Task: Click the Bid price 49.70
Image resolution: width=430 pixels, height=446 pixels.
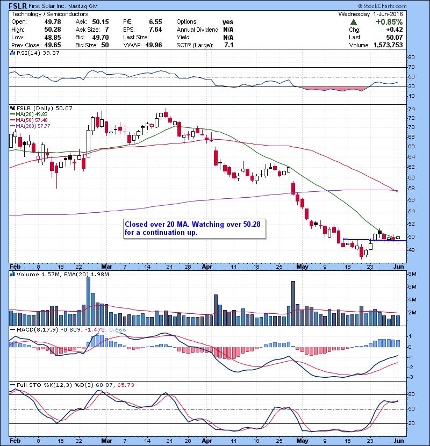Action: (x=100, y=37)
